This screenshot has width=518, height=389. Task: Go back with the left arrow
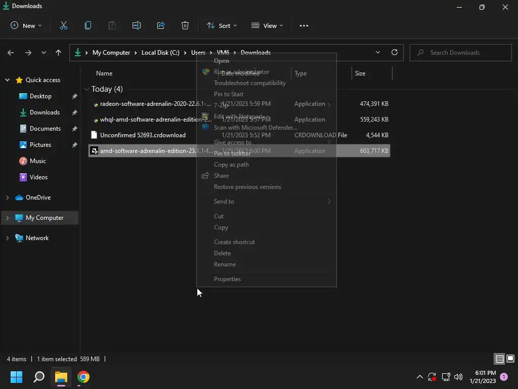[11, 53]
